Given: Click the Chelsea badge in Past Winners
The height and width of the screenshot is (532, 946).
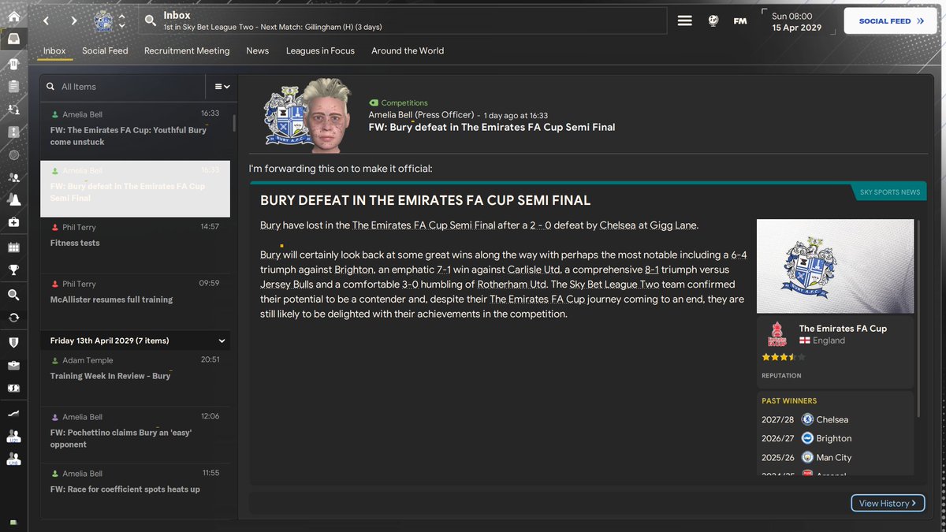Looking at the screenshot, I should point(807,419).
